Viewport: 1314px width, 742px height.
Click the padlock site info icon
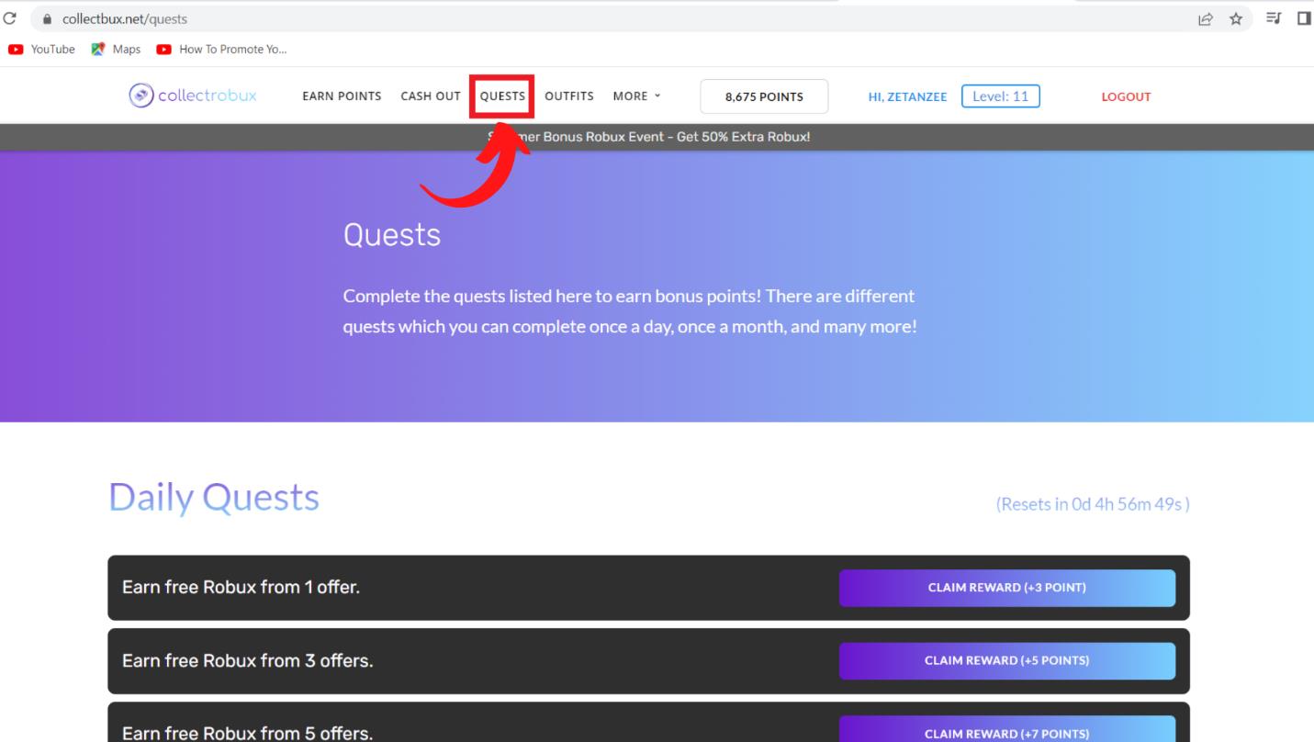tap(48, 18)
